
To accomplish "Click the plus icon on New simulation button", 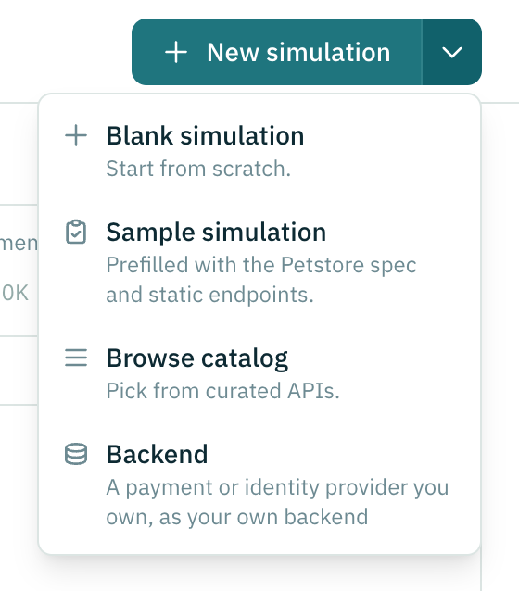I will pyautogui.click(x=176, y=52).
